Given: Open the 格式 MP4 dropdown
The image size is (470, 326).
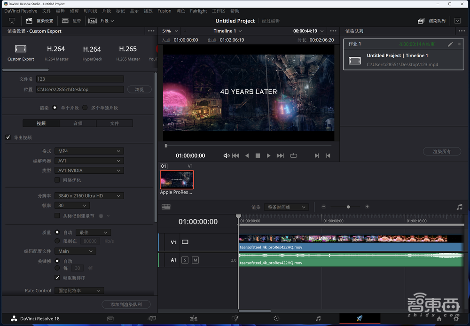Looking at the screenshot, I should [89, 151].
